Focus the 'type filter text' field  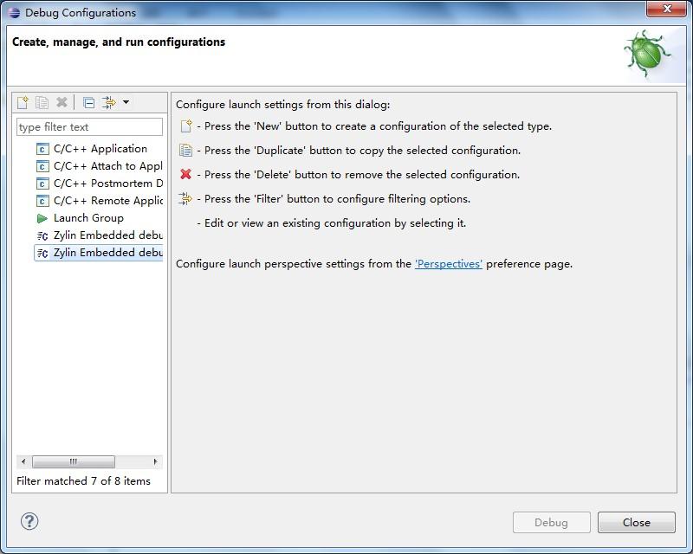pyautogui.click(x=89, y=126)
